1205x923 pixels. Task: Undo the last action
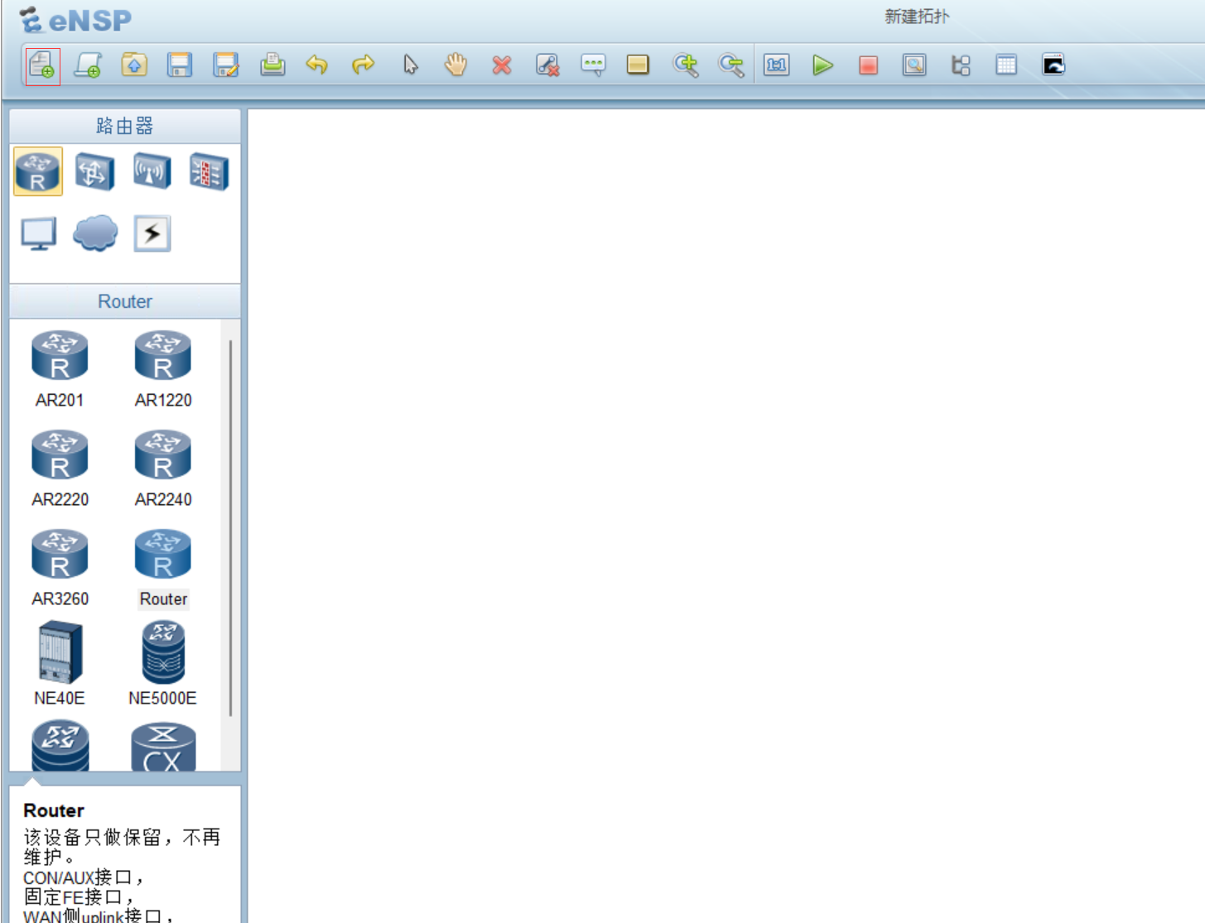click(317, 65)
